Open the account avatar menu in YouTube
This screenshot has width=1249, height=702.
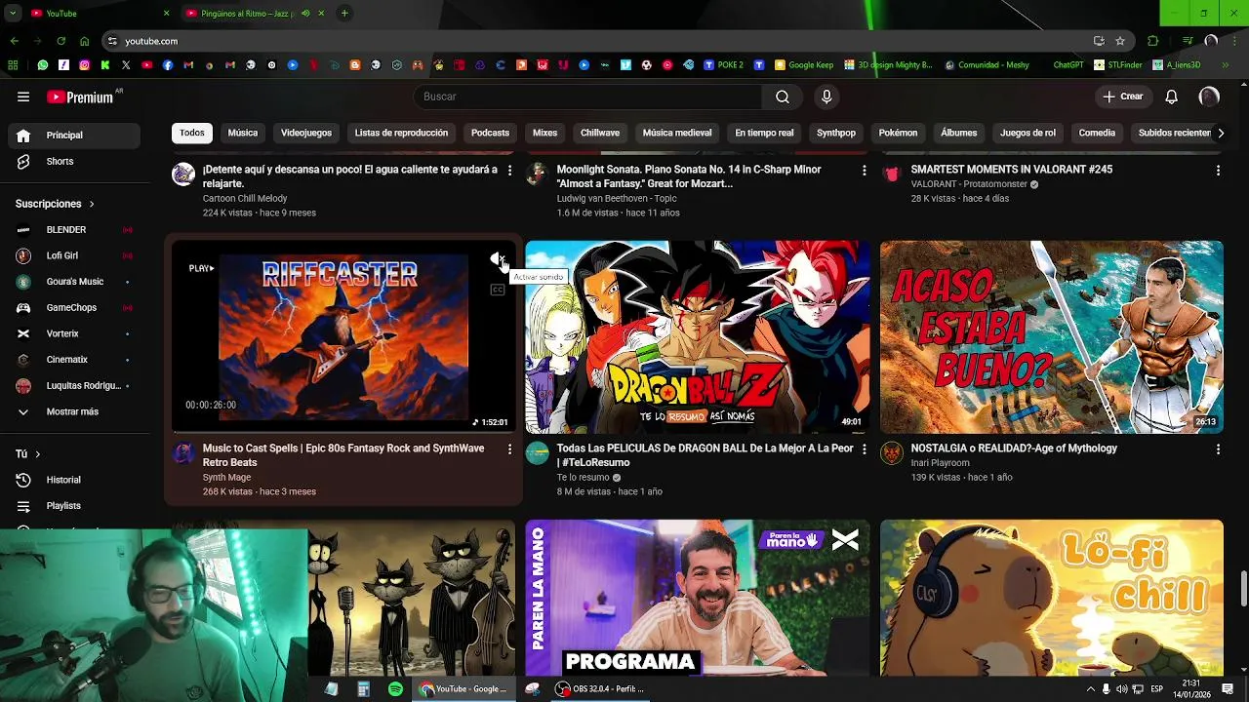click(1209, 97)
